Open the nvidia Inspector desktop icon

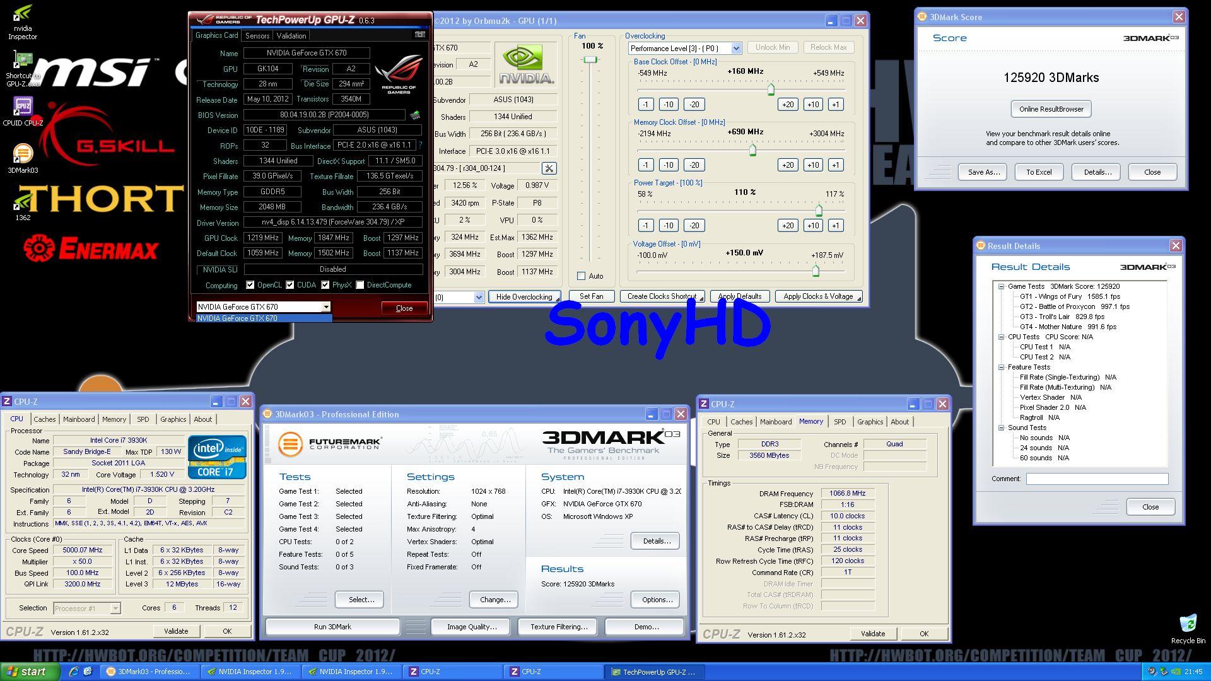click(x=23, y=22)
